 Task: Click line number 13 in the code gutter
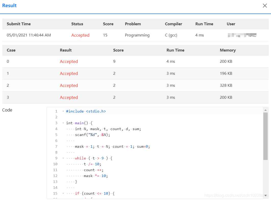[x=55, y=182]
